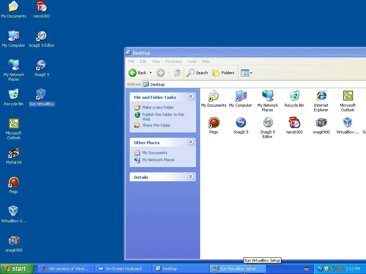
Task: Expand the Details panel
Action: [191, 176]
